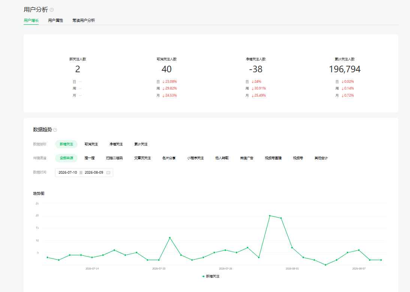Viewport: 410px width, 292px height.
Task: Open the 常读用户分析 tab
Action: pos(84,20)
